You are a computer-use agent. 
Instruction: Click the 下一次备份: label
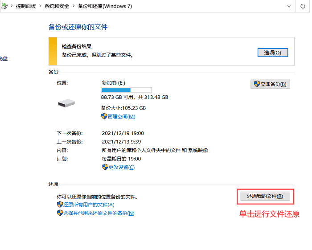tap(70, 133)
